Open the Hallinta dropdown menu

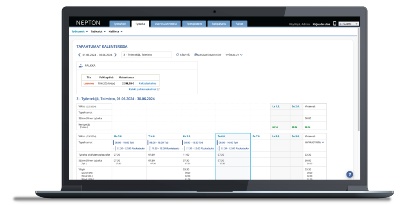coord(116,31)
